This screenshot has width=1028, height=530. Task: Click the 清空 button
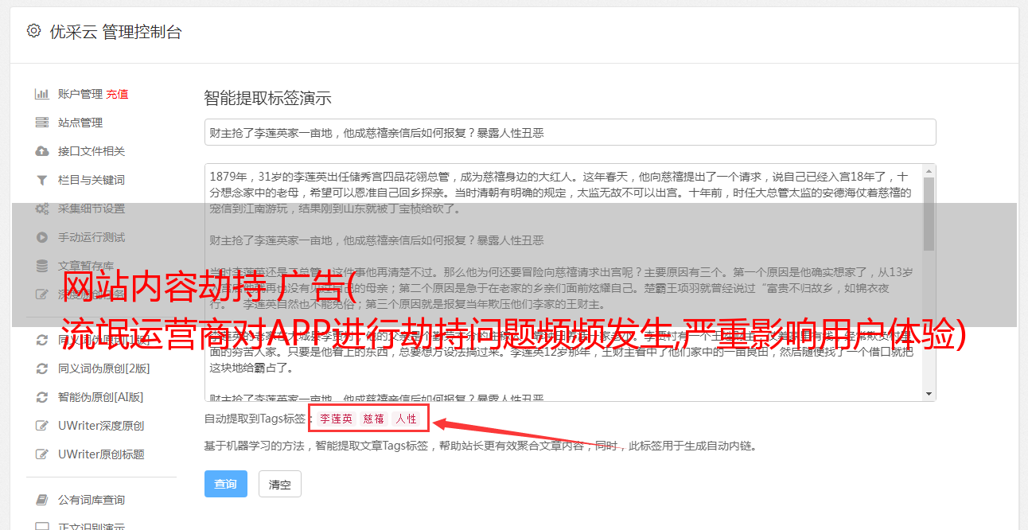click(279, 484)
